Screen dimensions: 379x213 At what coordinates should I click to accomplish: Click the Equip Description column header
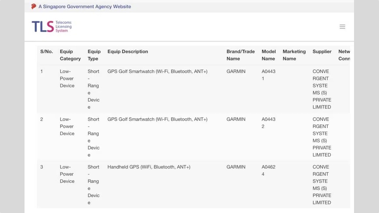coord(128,52)
